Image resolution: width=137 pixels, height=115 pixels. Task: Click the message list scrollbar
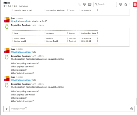click(x=136, y=101)
